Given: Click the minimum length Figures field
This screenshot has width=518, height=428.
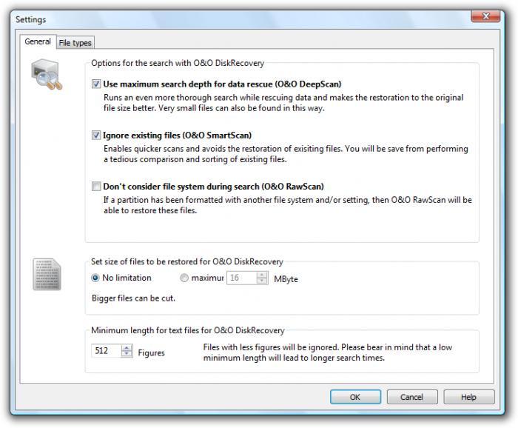Looking at the screenshot, I should 107,351.
